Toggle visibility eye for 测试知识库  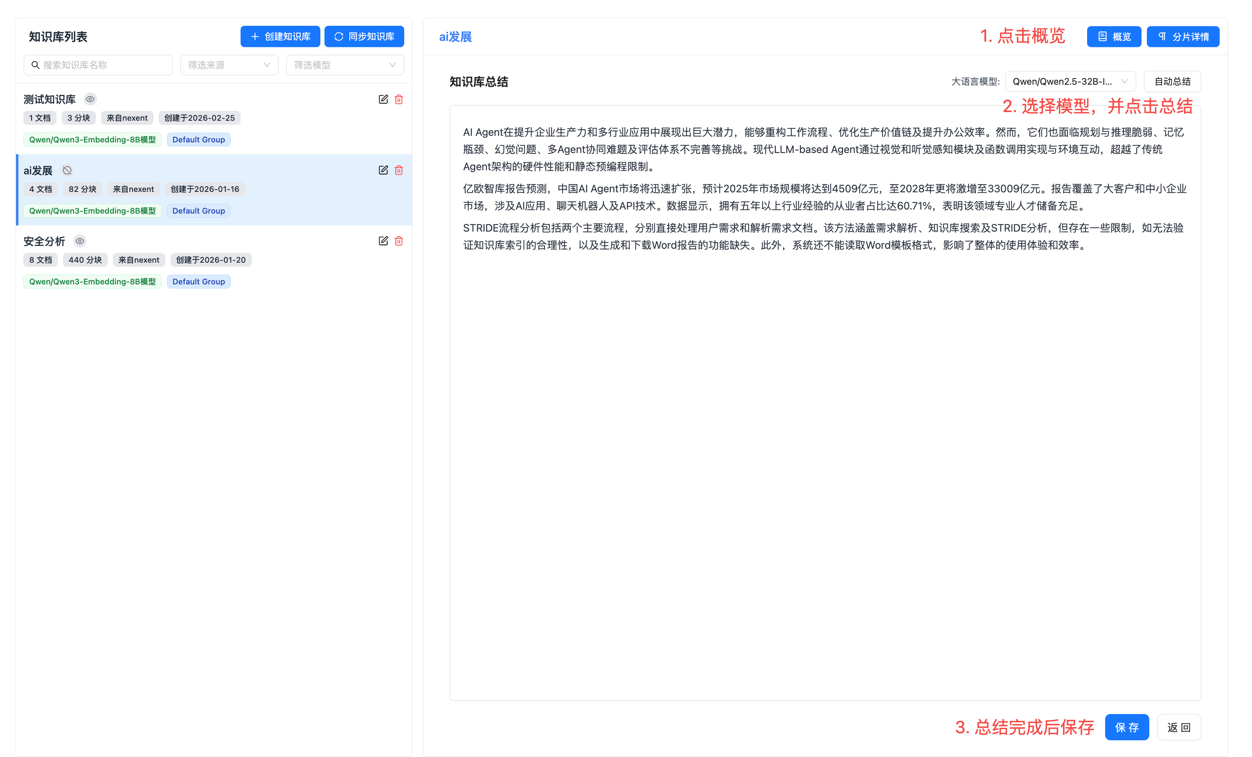[90, 99]
